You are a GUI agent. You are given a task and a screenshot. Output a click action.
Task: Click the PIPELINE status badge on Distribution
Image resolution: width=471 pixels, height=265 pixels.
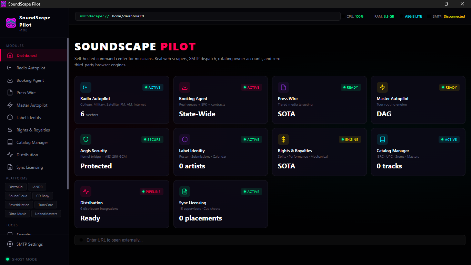151,192
